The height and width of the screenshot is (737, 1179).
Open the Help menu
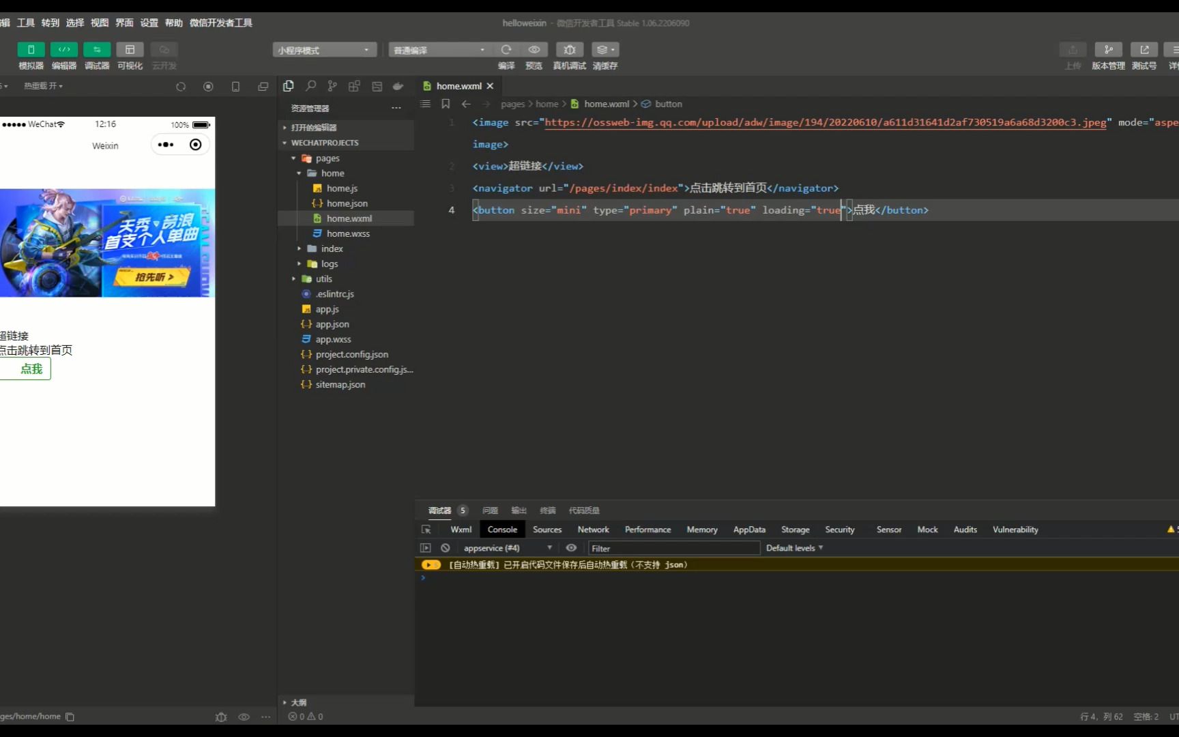174,23
